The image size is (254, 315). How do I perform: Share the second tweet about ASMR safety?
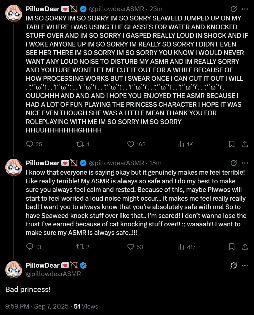[245, 247]
